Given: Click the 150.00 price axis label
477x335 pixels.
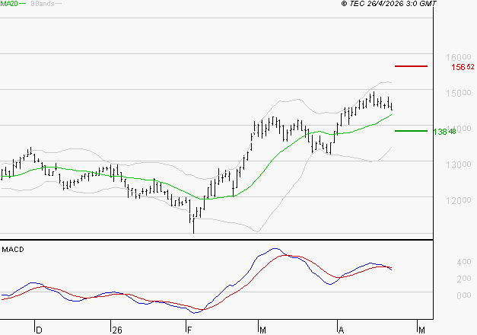Looking at the screenshot, I should 459,93.
